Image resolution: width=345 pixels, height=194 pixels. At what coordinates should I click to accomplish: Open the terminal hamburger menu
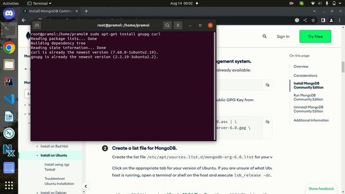178,25
